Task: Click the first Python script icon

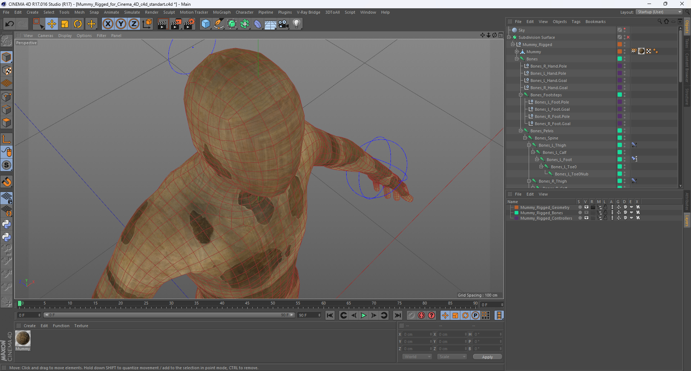Action: [6, 224]
